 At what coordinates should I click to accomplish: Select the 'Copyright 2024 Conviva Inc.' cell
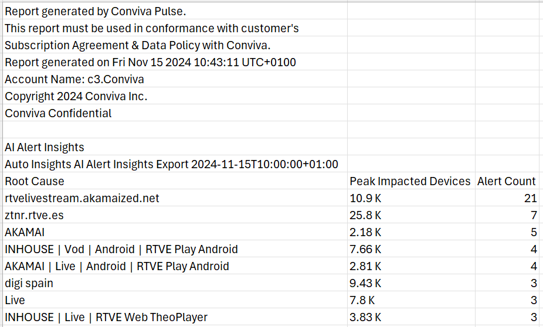coord(76,96)
